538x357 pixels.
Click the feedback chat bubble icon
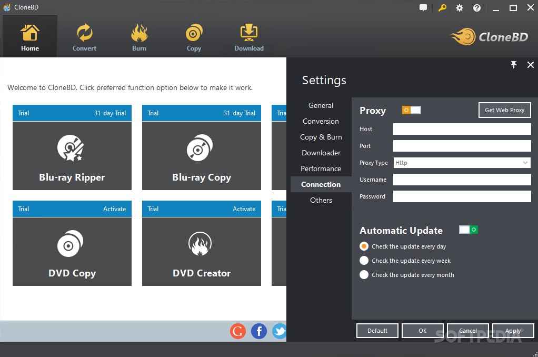click(x=423, y=7)
